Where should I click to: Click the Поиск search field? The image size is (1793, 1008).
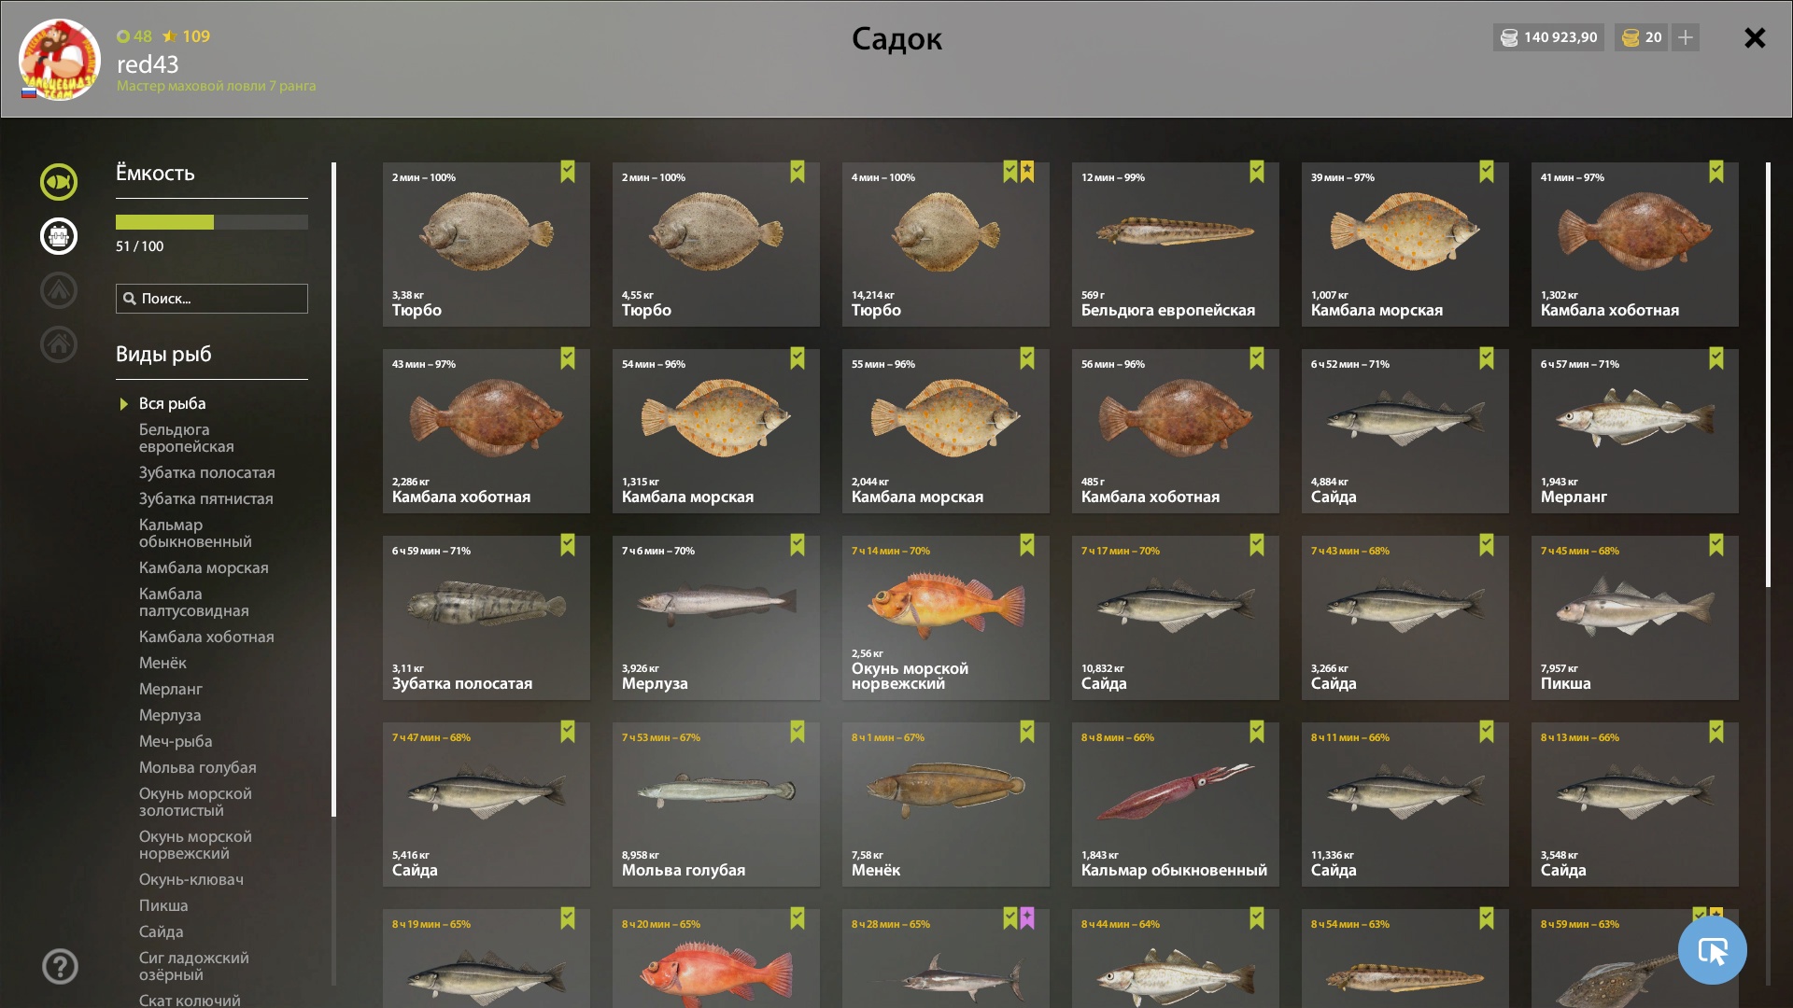coord(212,299)
